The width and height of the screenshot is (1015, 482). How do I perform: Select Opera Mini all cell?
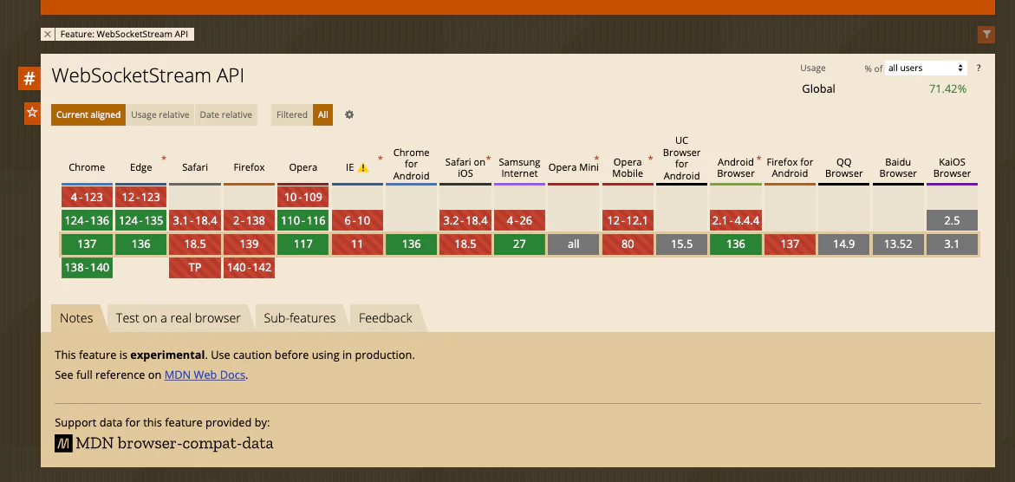[573, 244]
